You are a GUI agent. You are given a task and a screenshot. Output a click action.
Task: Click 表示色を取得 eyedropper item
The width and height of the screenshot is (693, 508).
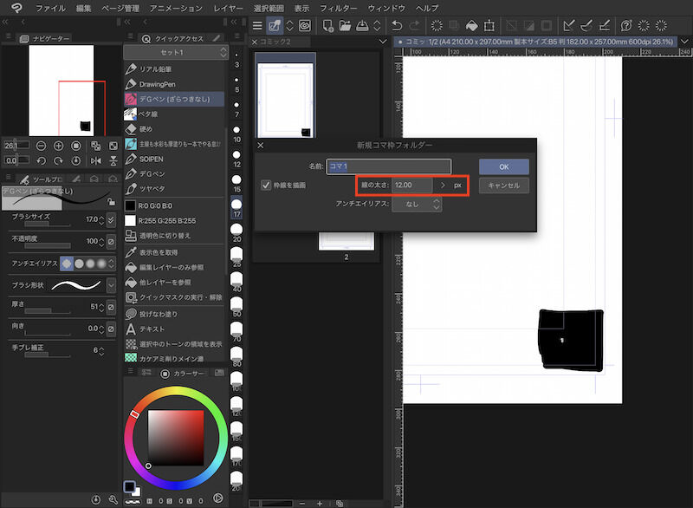tap(174, 252)
